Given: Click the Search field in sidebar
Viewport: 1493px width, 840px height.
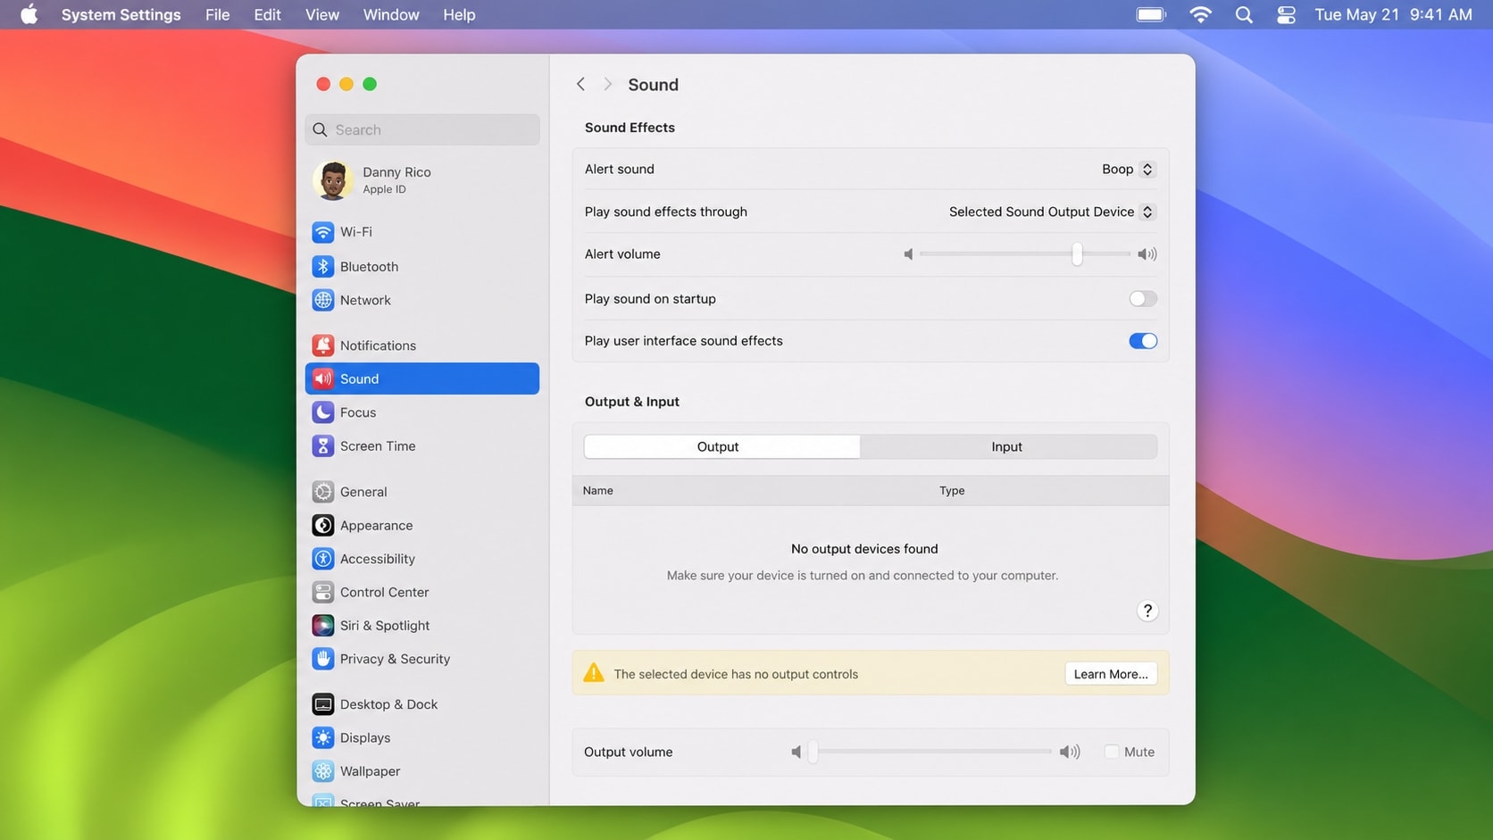Looking at the screenshot, I should click(421, 130).
